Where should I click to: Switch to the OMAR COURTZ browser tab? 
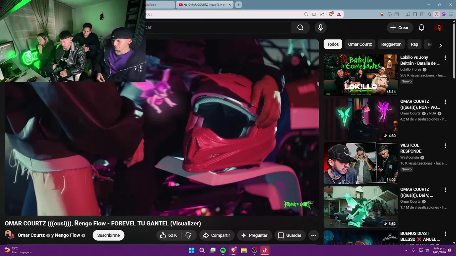[x=204, y=5]
